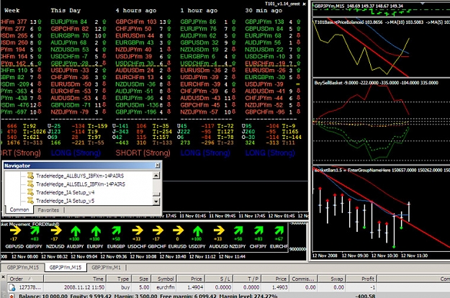This screenshot has height=298, width=450.
Task: Click the GBPUSD movement arrow icon
Action: [15, 230]
